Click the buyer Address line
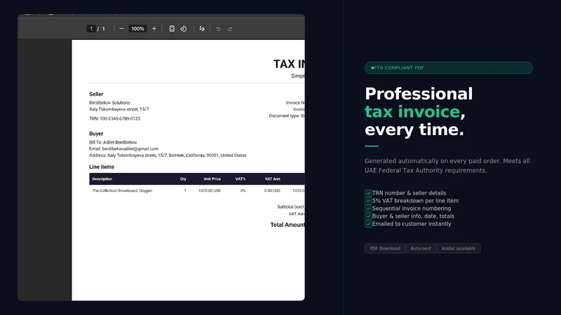This screenshot has height=315, width=561. point(168,155)
